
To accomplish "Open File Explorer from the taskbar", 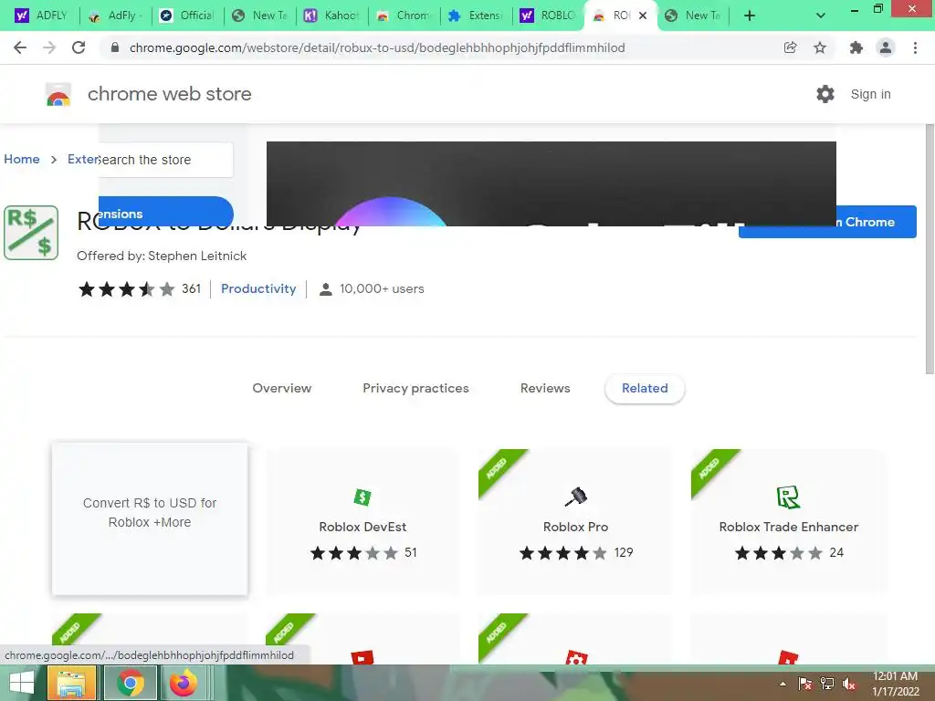I will pyautogui.click(x=71, y=683).
